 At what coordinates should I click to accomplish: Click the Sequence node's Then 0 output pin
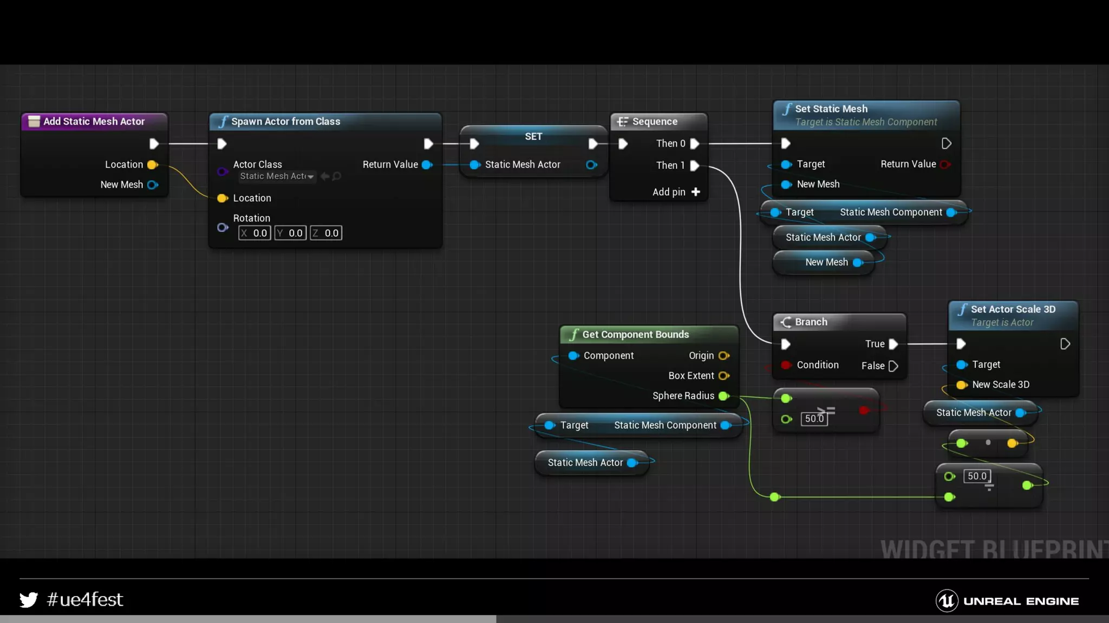(695, 143)
